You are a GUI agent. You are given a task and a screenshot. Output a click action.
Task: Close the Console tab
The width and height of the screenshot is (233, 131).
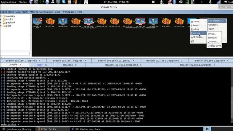pyautogui.click(x=20, y=65)
